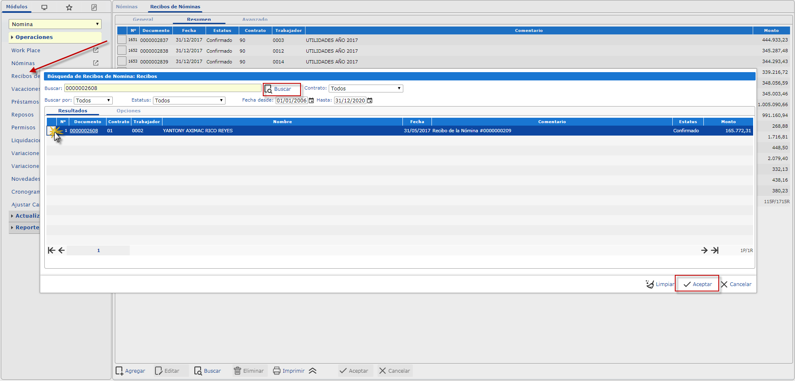Jump to last results page arrow

point(715,250)
